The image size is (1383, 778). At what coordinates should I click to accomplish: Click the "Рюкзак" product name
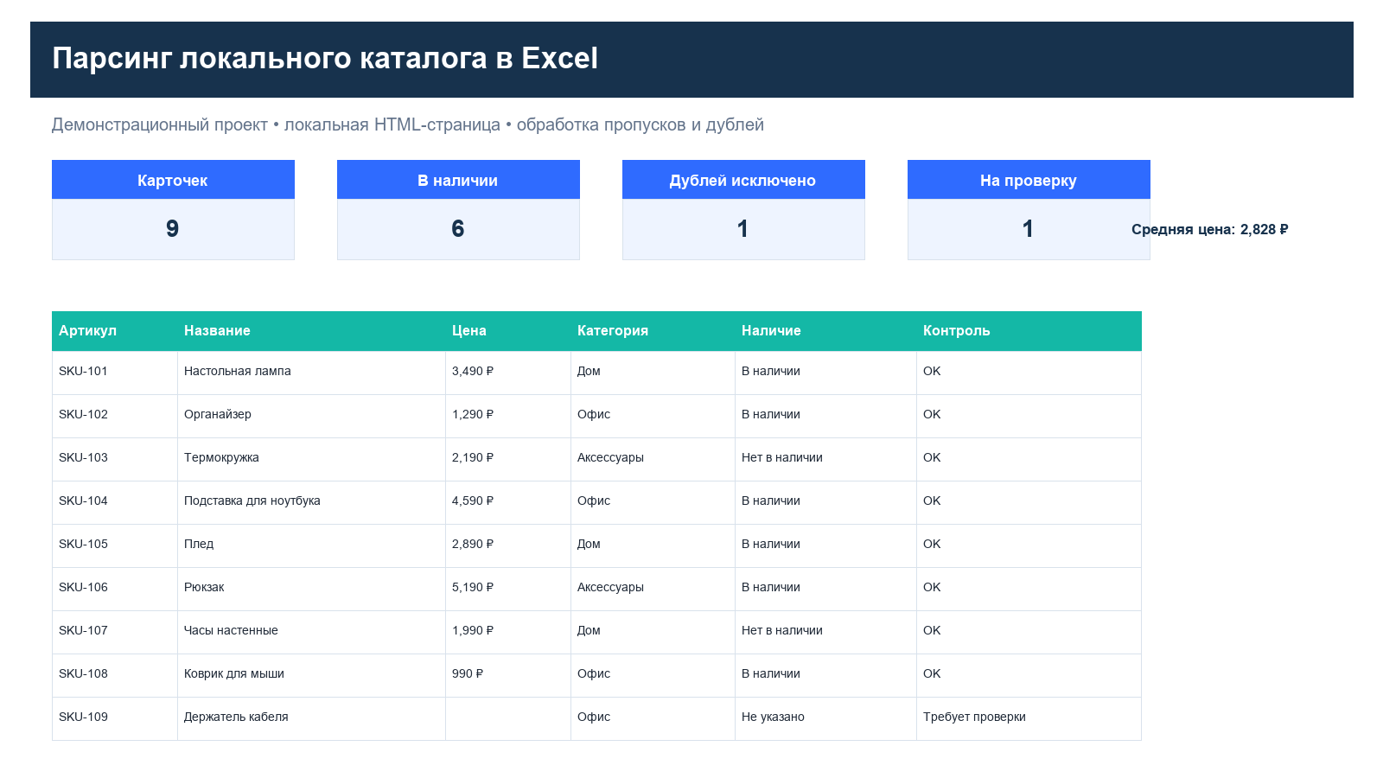coord(204,587)
